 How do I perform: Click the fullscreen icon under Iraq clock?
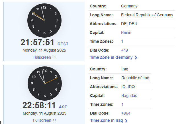pyautogui.click(x=54, y=120)
